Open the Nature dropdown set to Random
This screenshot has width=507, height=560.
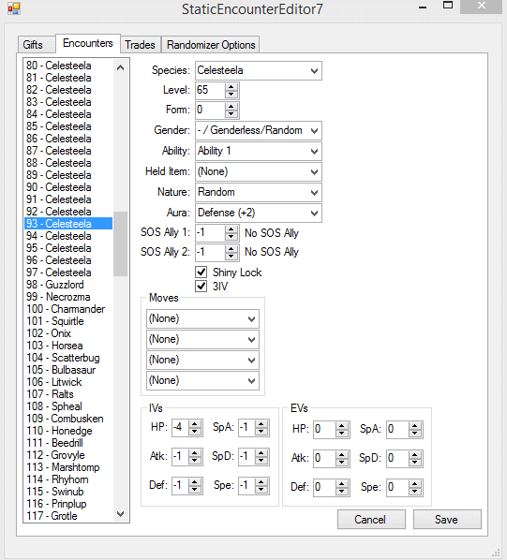(x=259, y=192)
